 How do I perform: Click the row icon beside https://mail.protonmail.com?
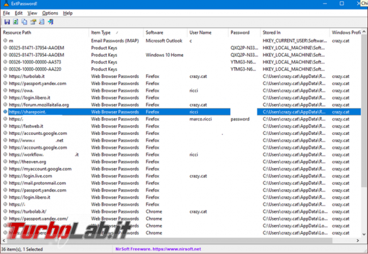[x=5, y=183]
